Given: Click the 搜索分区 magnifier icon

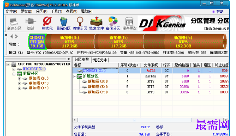Looking at the screenshot, I should pyautogui.click(x=80, y=23).
